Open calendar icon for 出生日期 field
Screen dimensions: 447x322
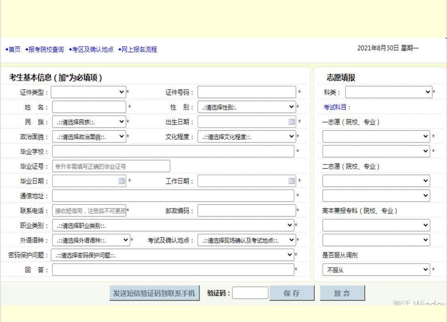click(292, 121)
